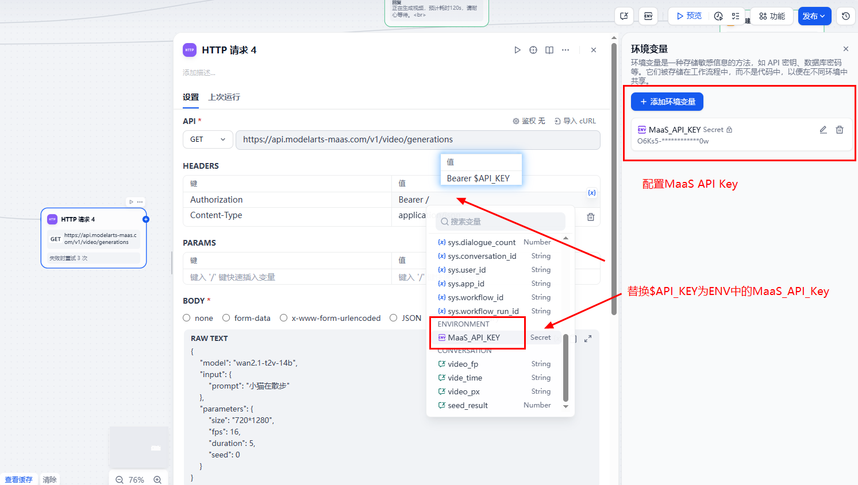Screen dimensions: 858x485
Task: Run the HTTP 请求 4 node on canvas
Action: click(x=132, y=202)
